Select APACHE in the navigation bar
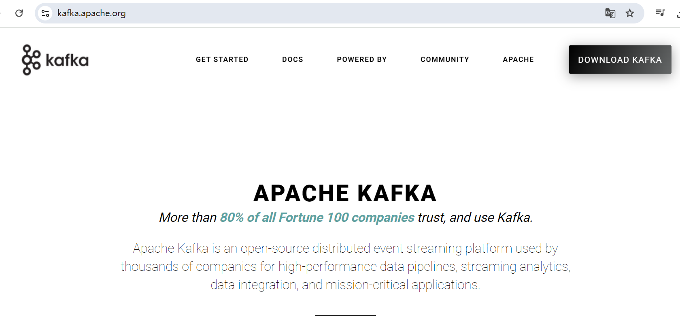The height and width of the screenshot is (317, 680). [x=518, y=60]
